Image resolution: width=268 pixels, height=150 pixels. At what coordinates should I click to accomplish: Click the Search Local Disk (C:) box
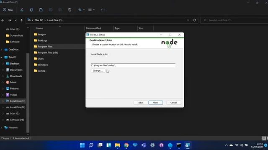click(x=234, y=20)
